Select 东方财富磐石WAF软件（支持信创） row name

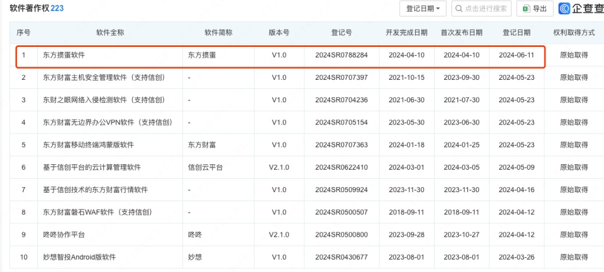click(97, 212)
